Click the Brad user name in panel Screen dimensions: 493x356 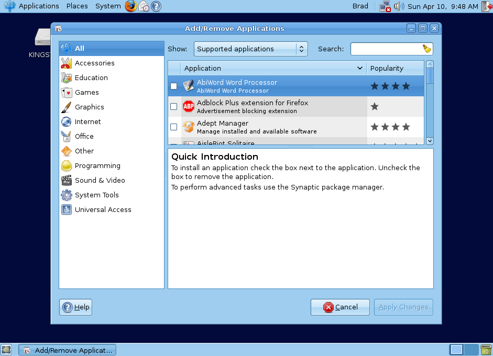coord(360,6)
